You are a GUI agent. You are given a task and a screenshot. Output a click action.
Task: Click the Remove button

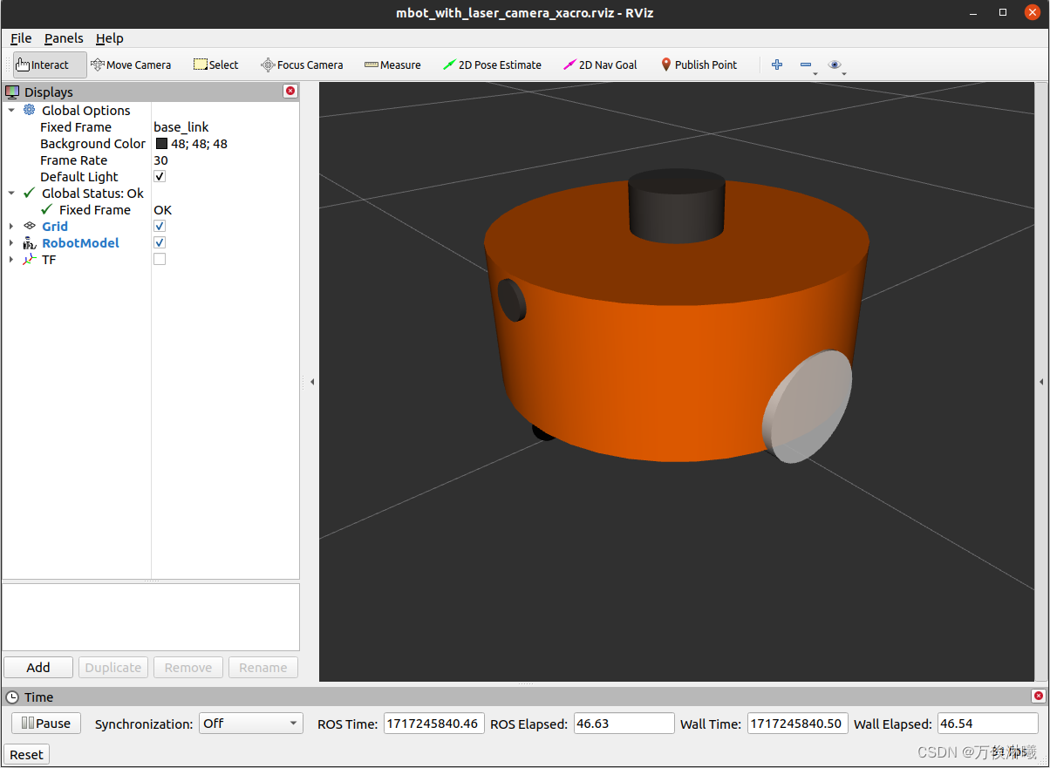(x=188, y=667)
